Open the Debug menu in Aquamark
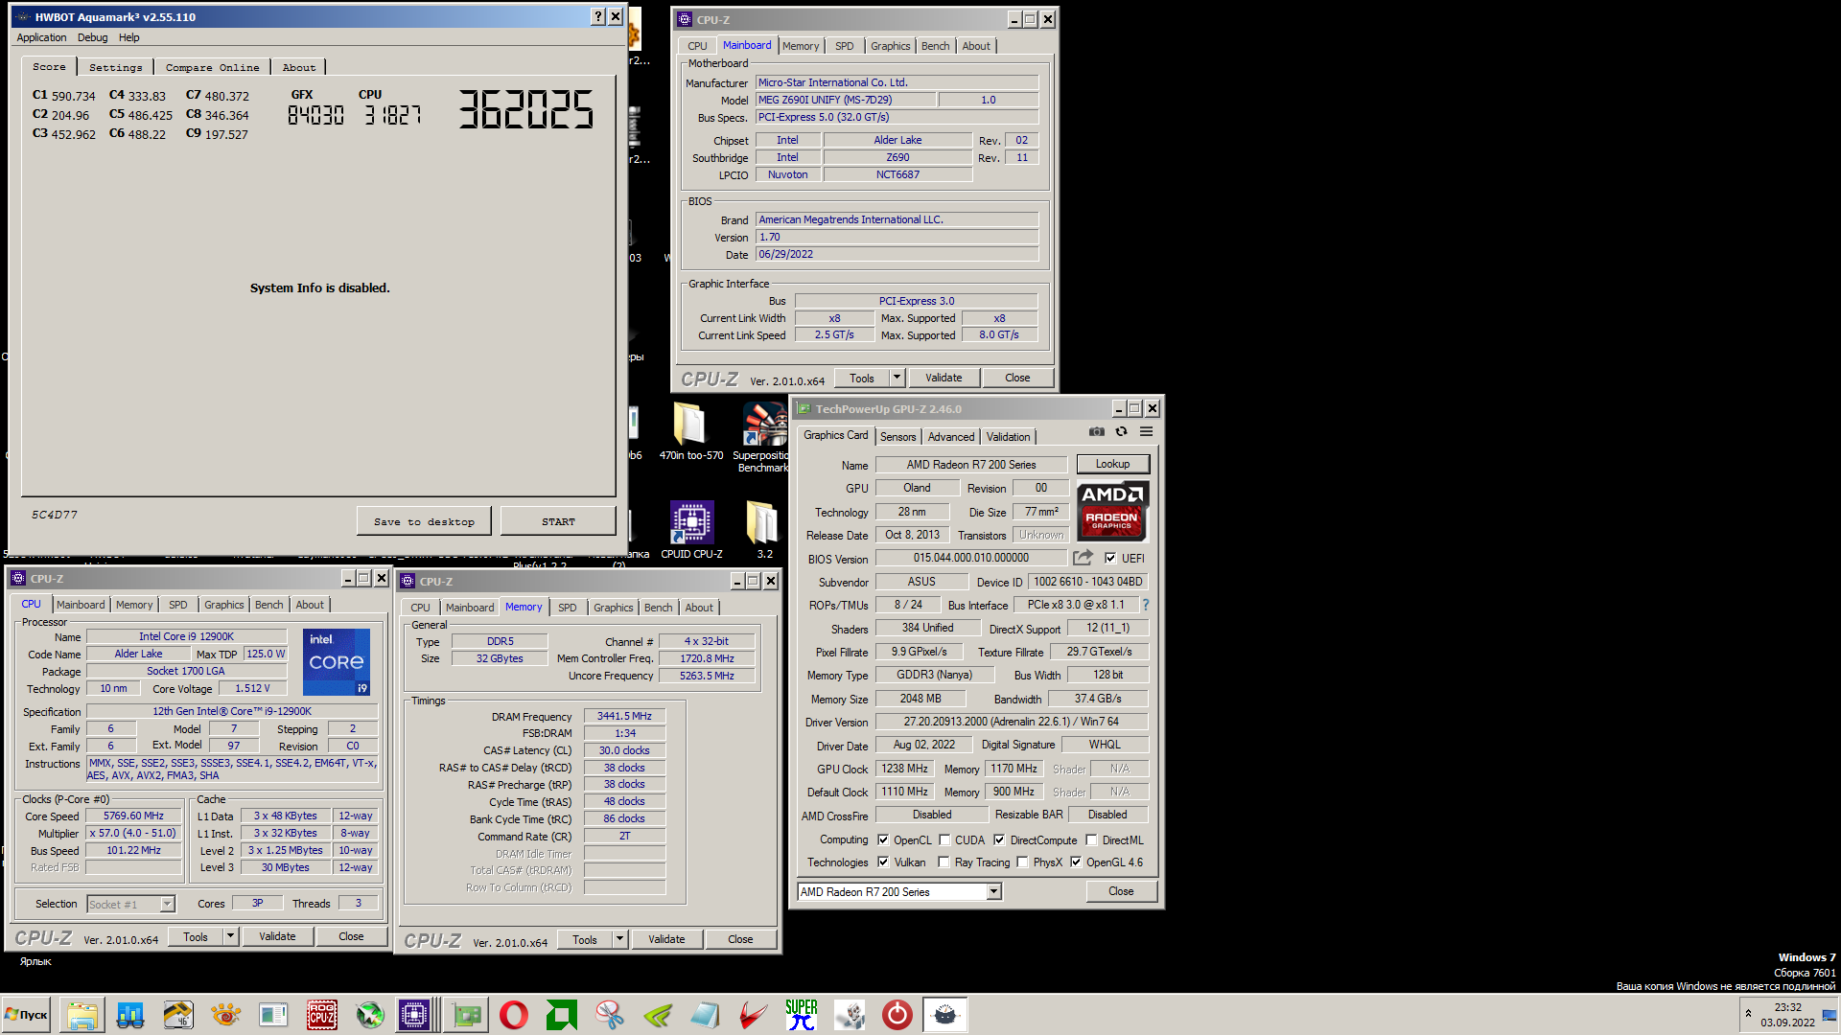Screen dimensions: 1841x1035 click(x=92, y=37)
